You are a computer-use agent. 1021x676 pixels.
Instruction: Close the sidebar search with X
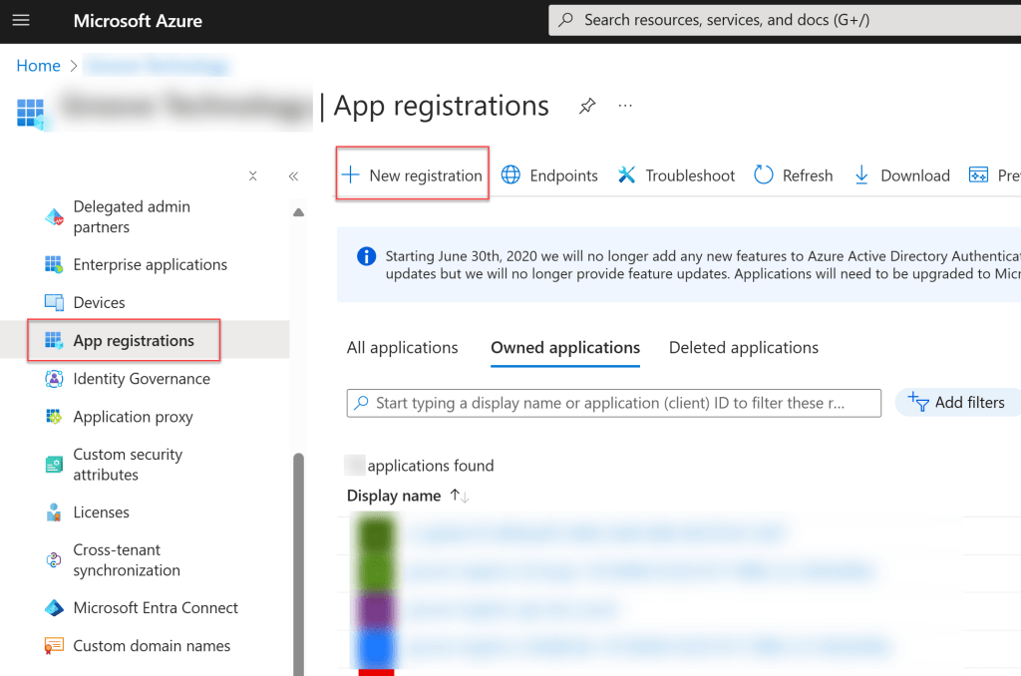point(253,176)
